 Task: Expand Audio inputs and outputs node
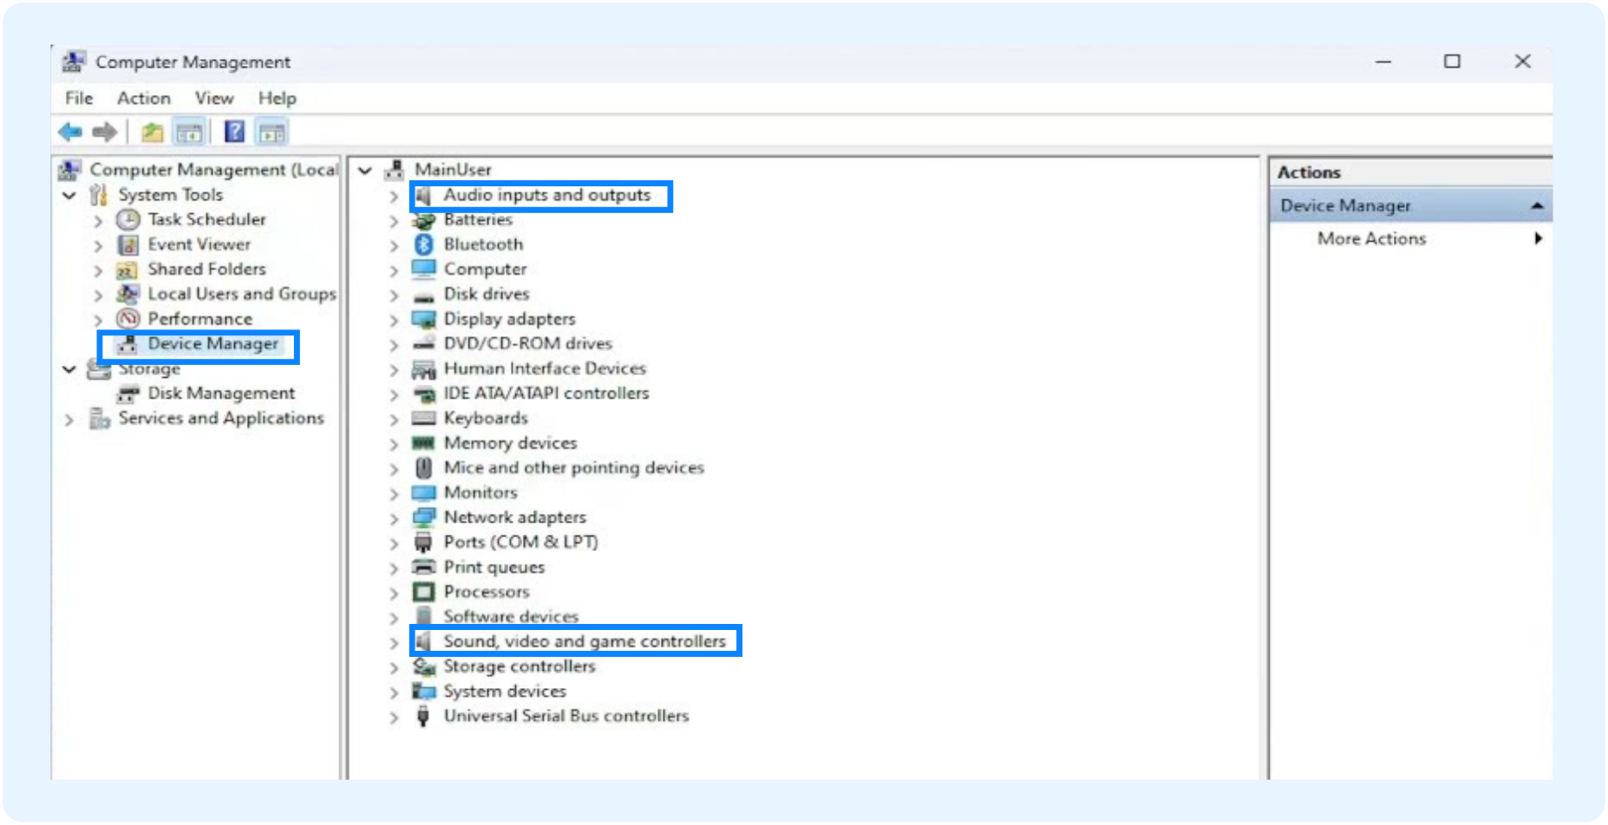pos(394,197)
